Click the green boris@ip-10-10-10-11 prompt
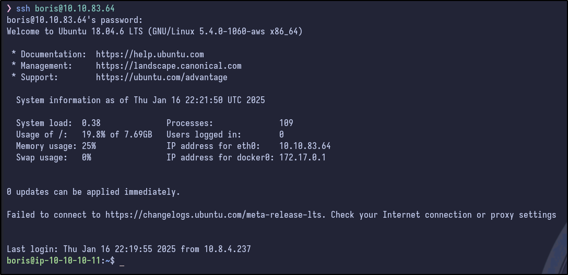Viewport: 568px width, 275px height. pyautogui.click(x=56, y=260)
